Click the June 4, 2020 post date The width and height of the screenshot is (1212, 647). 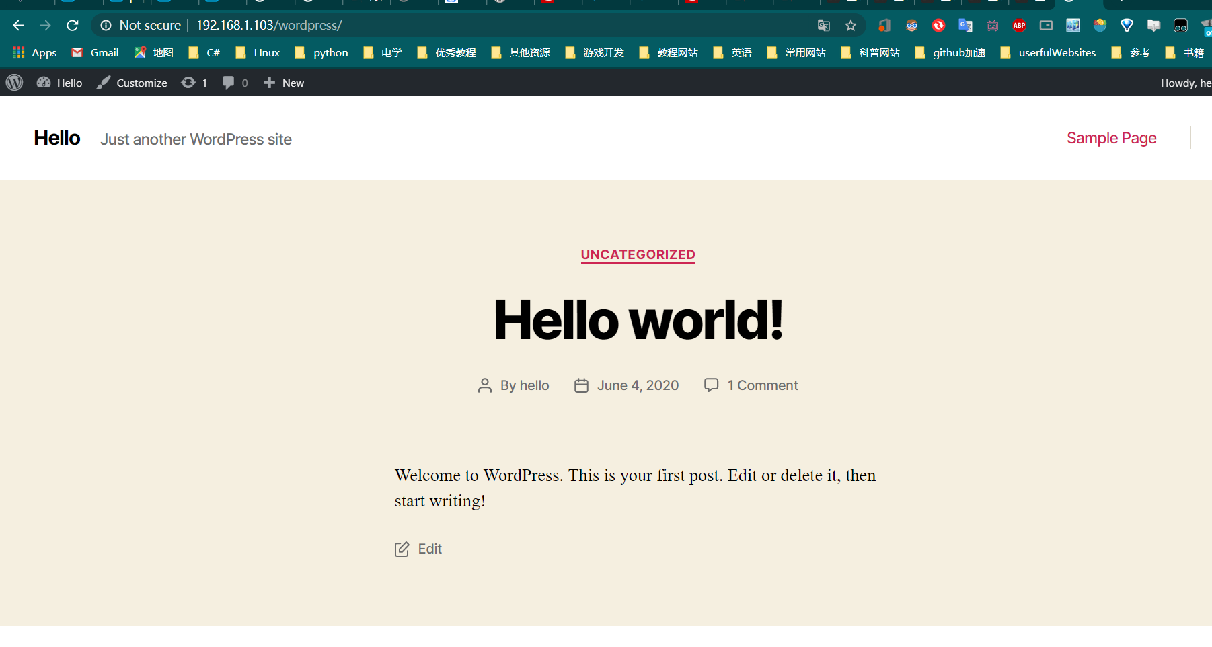(x=638, y=385)
